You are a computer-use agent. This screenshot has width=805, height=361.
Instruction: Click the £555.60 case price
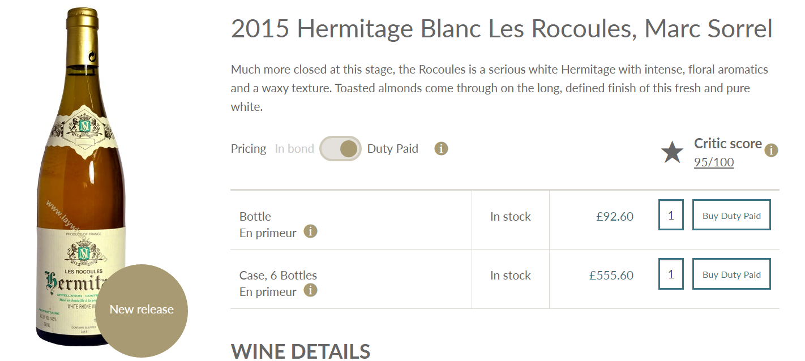611,276
